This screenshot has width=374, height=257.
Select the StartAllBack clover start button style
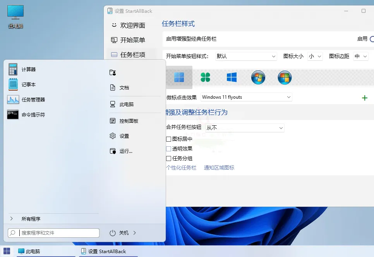(x=206, y=77)
